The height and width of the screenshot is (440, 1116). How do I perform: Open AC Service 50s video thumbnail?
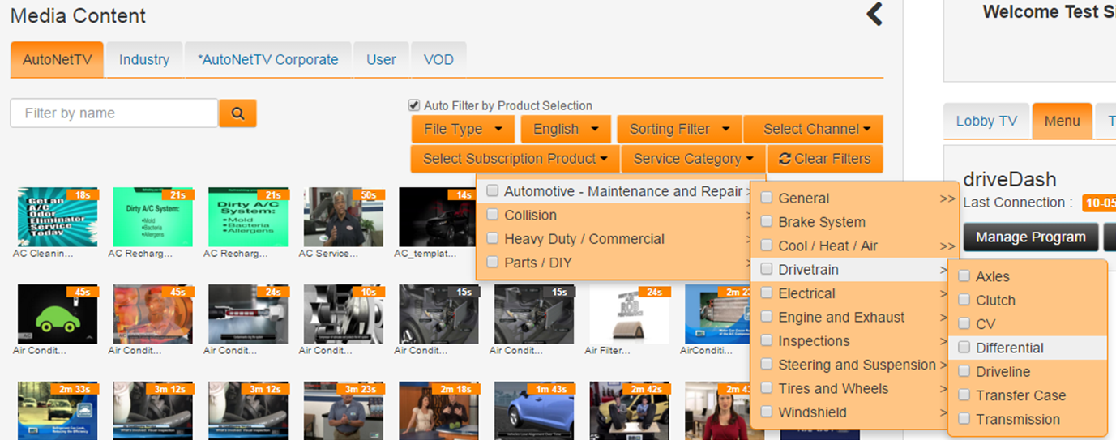(344, 217)
